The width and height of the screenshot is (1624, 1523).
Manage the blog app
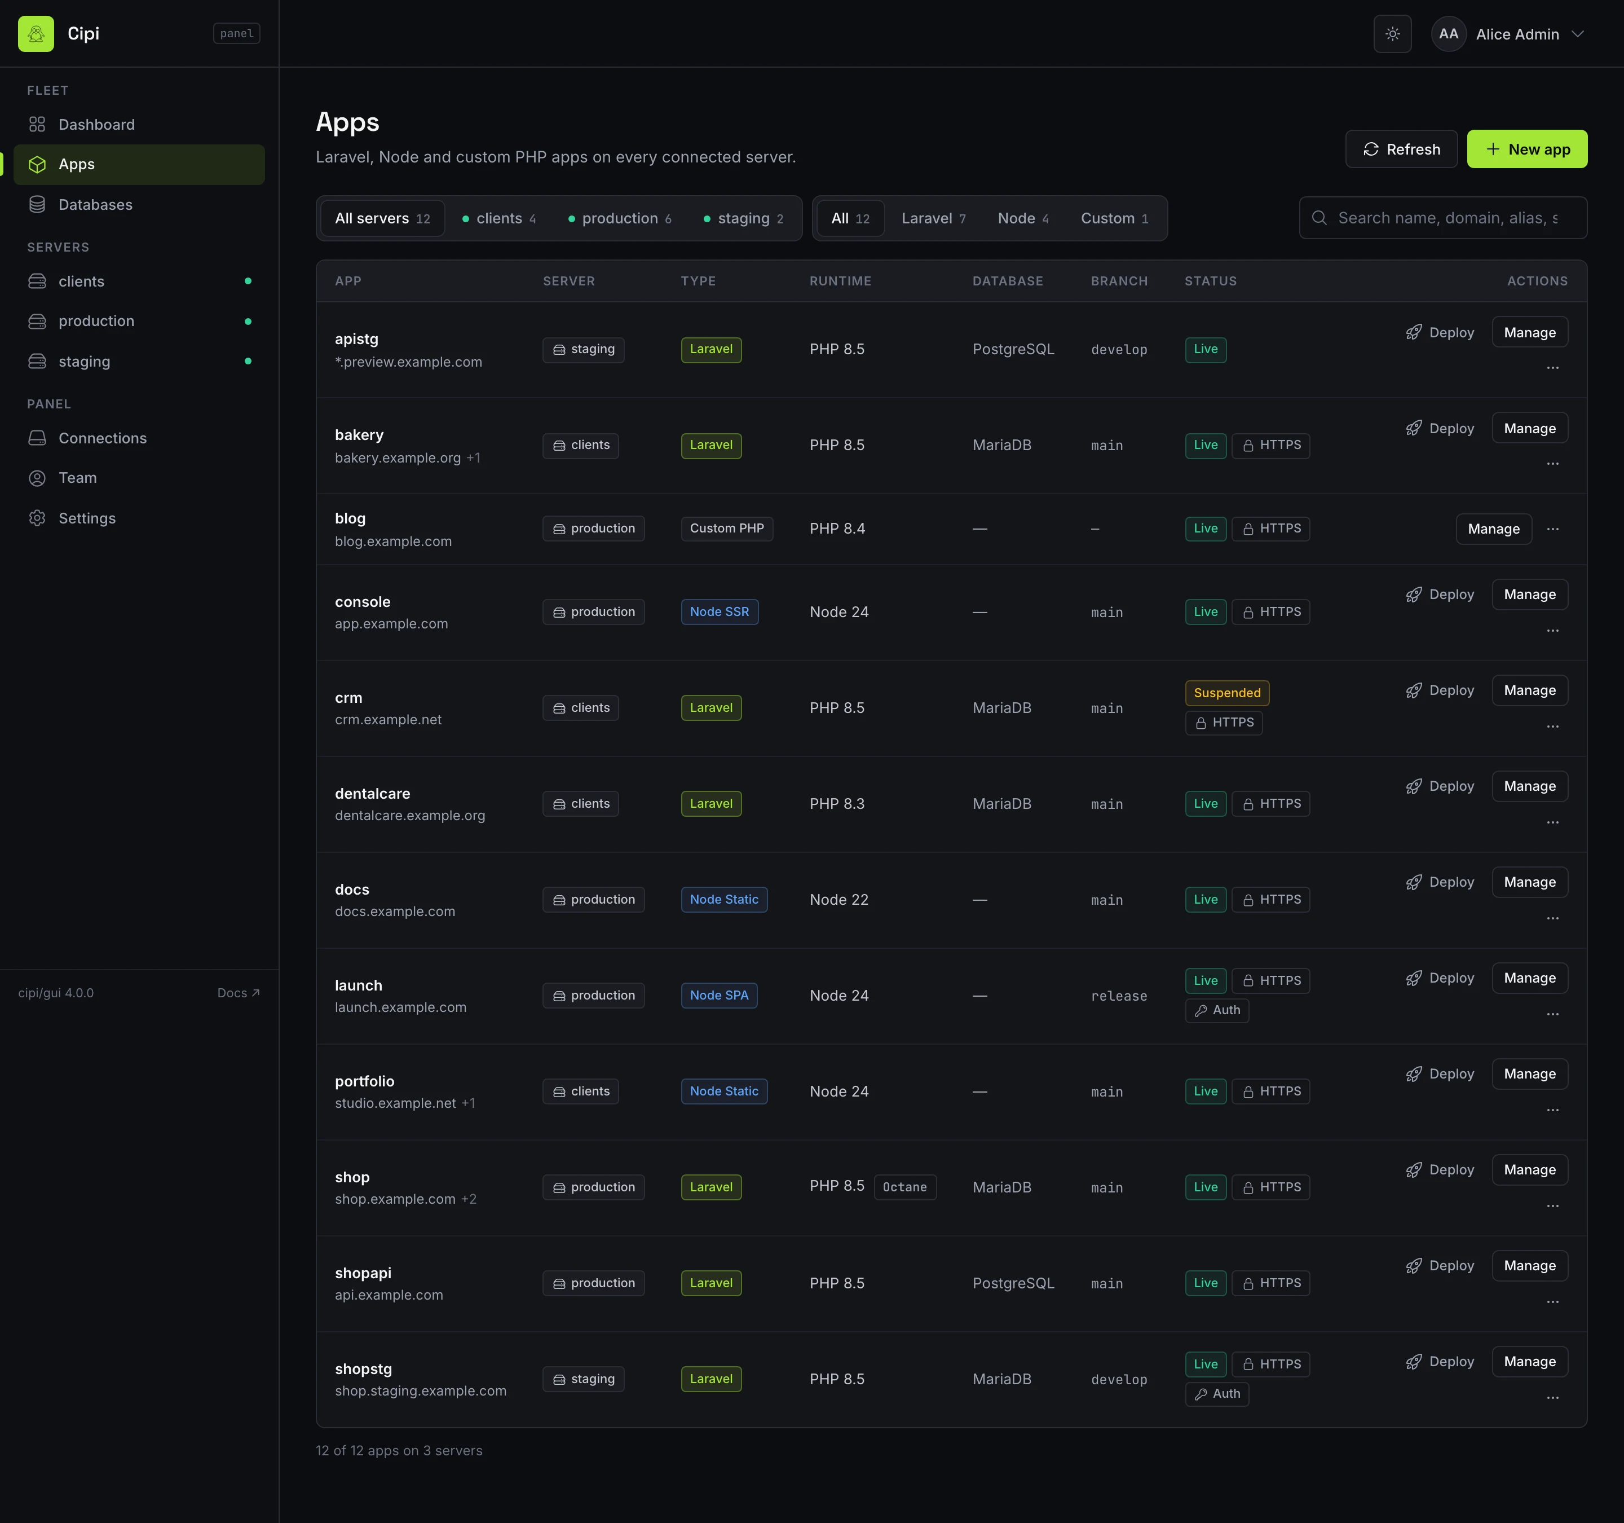pos(1493,529)
